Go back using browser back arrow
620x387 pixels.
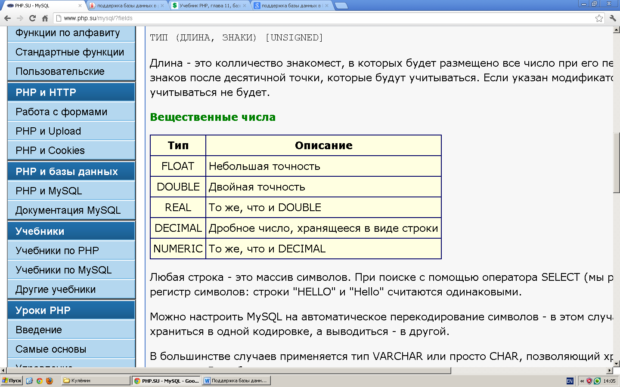pos(7,18)
